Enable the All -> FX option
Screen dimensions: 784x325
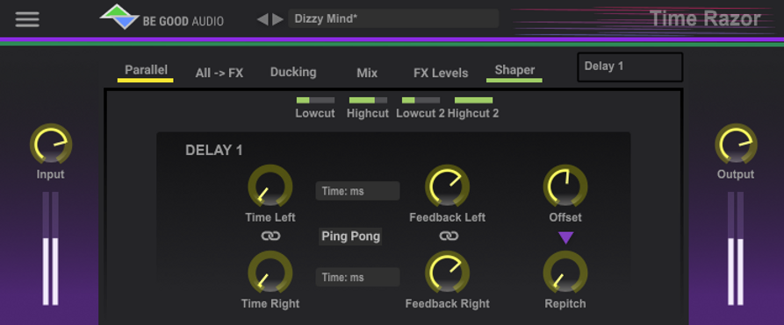tap(219, 74)
